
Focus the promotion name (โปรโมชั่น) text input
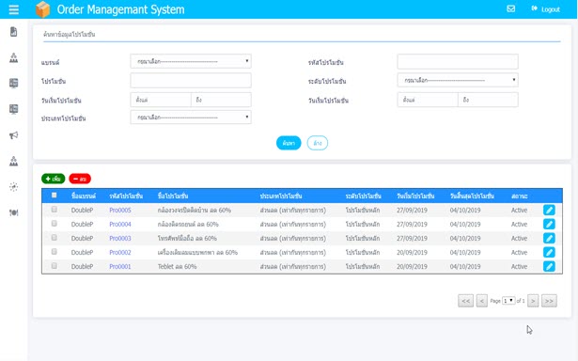pos(191,81)
